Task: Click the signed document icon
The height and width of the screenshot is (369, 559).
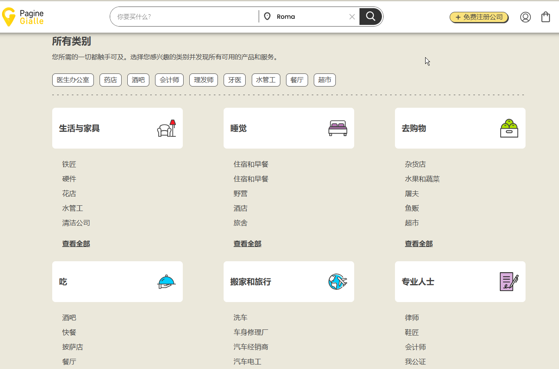Action: tap(509, 282)
